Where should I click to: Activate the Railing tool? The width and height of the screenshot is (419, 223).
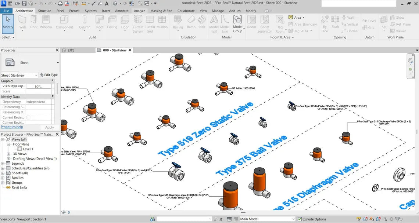[x=178, y=23]
